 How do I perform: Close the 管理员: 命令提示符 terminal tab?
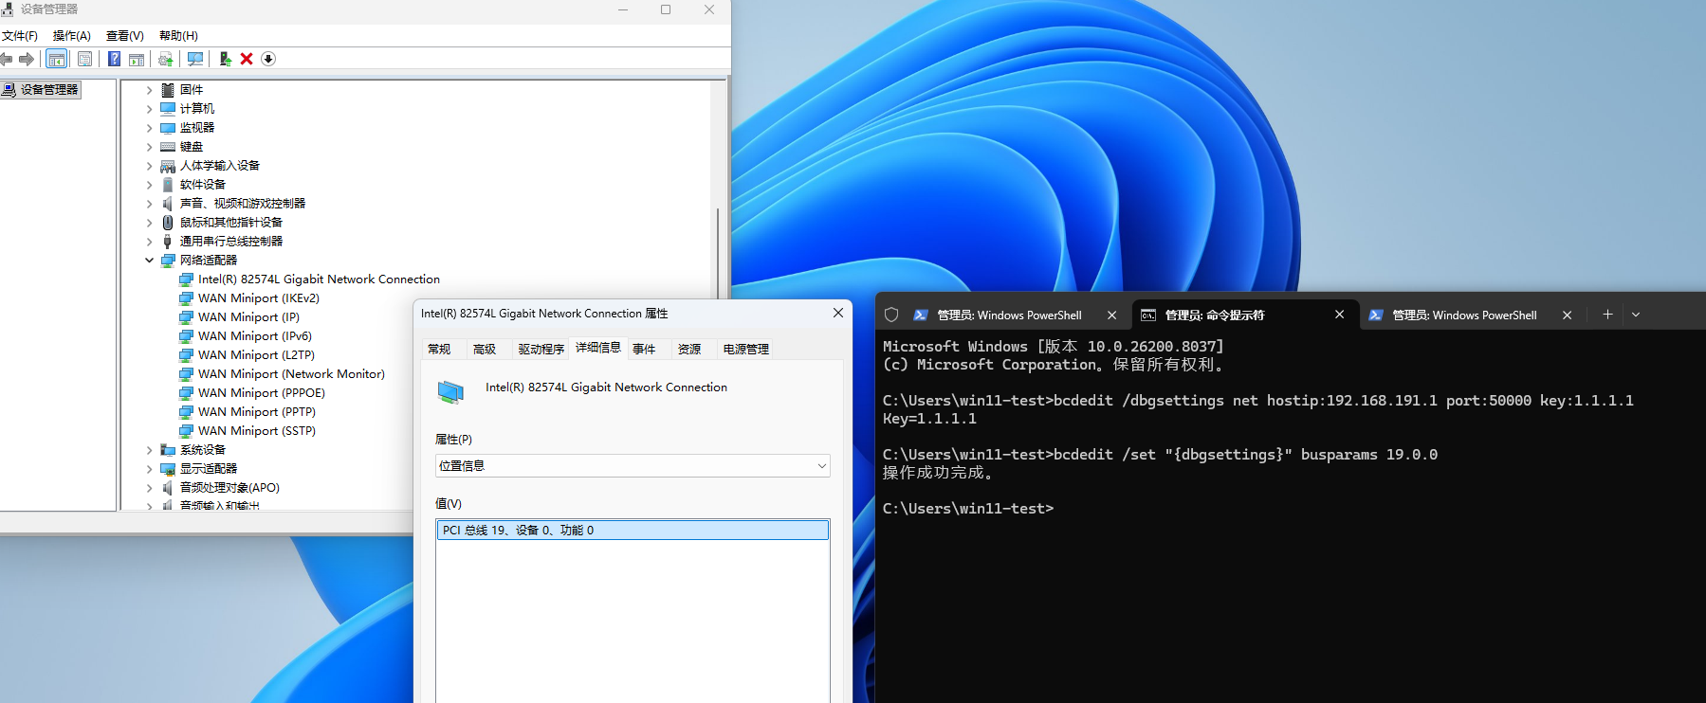(1339, 315)
